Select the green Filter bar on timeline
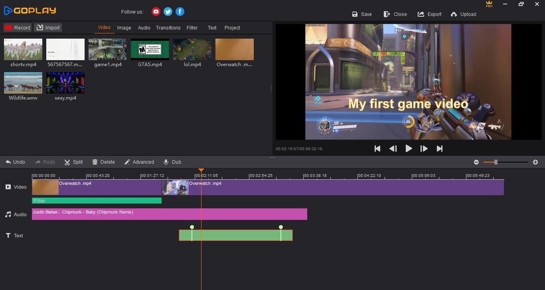 pos(97,201)
